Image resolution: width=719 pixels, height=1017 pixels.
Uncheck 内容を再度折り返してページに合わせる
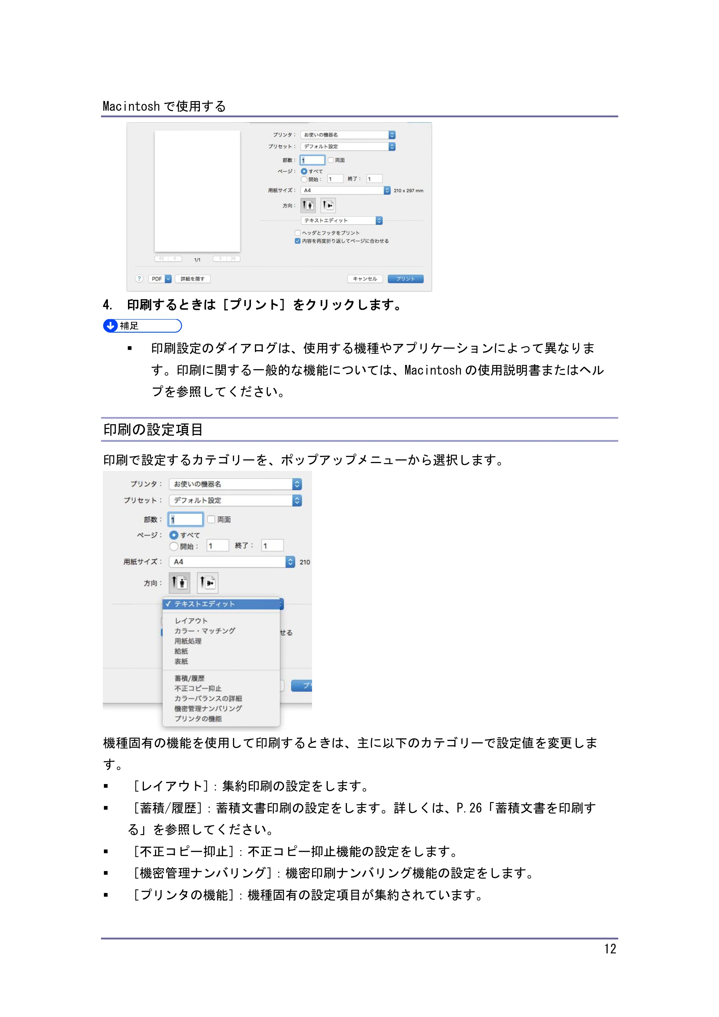pyautogui.click(x=298, y=241)
